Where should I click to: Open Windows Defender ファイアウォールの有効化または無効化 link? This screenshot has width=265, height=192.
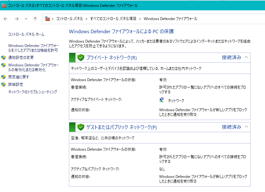pos(33,67)
